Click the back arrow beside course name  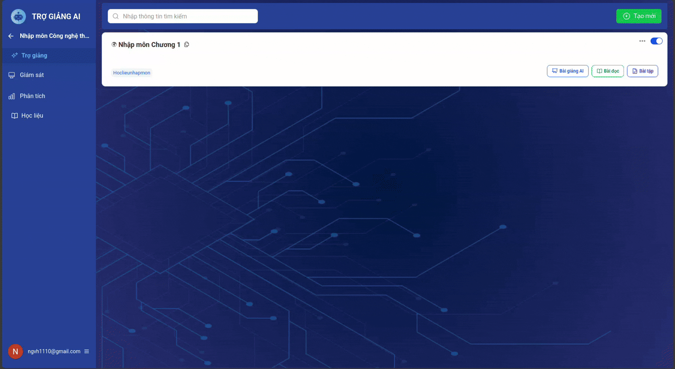pyautogui.click(x=11, y=36)
